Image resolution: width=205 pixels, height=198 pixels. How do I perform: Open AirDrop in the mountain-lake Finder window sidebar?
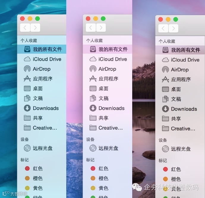point(180,70)
